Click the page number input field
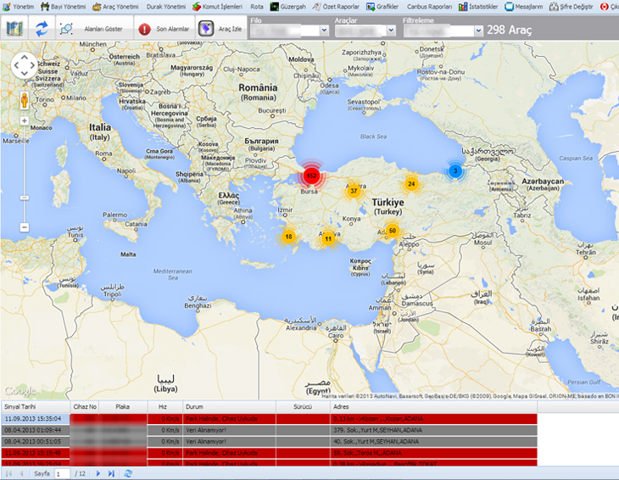 63,474
